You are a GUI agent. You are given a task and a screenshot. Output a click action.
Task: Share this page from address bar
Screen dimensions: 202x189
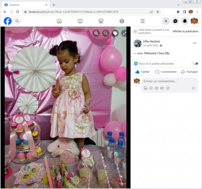pos(151,12)
